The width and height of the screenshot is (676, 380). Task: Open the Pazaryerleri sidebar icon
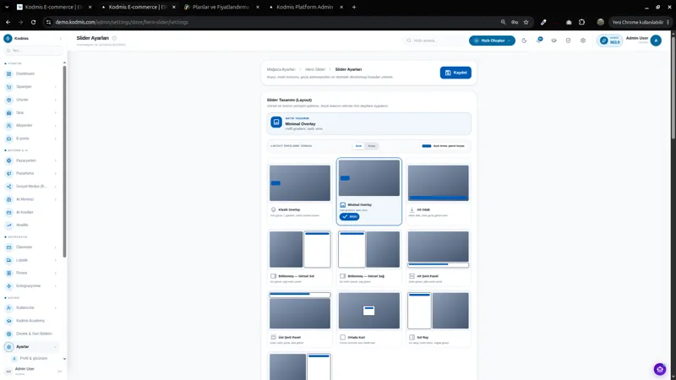[9, 160]
